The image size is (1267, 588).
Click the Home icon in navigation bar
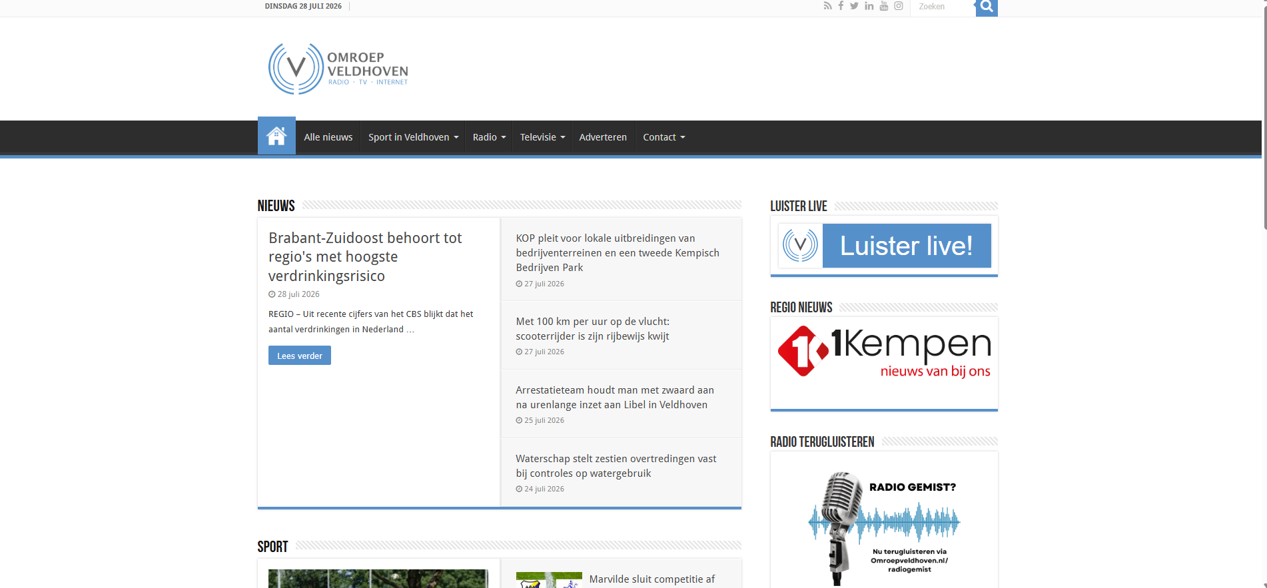[276, 137]
